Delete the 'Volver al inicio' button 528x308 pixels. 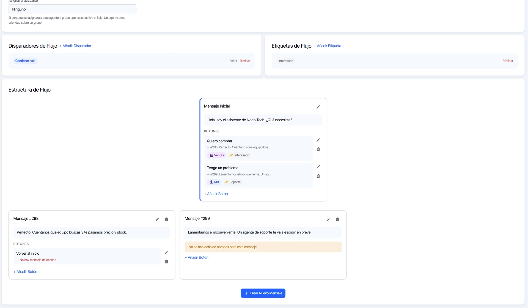point(166,262)
